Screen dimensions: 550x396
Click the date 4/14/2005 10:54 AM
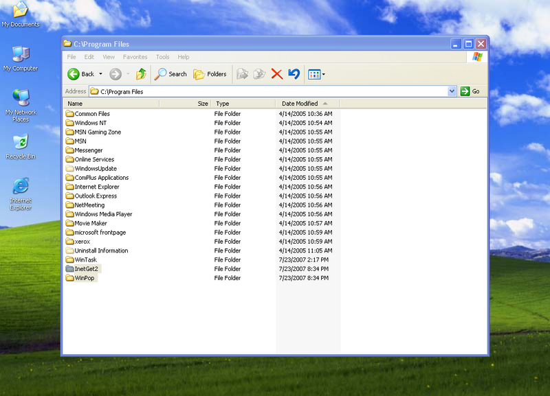pyautogui.click(x=305, y=123)
